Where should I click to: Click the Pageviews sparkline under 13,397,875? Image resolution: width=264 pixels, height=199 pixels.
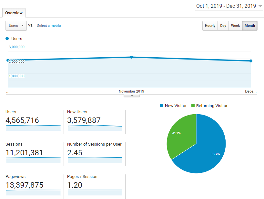pos(33,193)
